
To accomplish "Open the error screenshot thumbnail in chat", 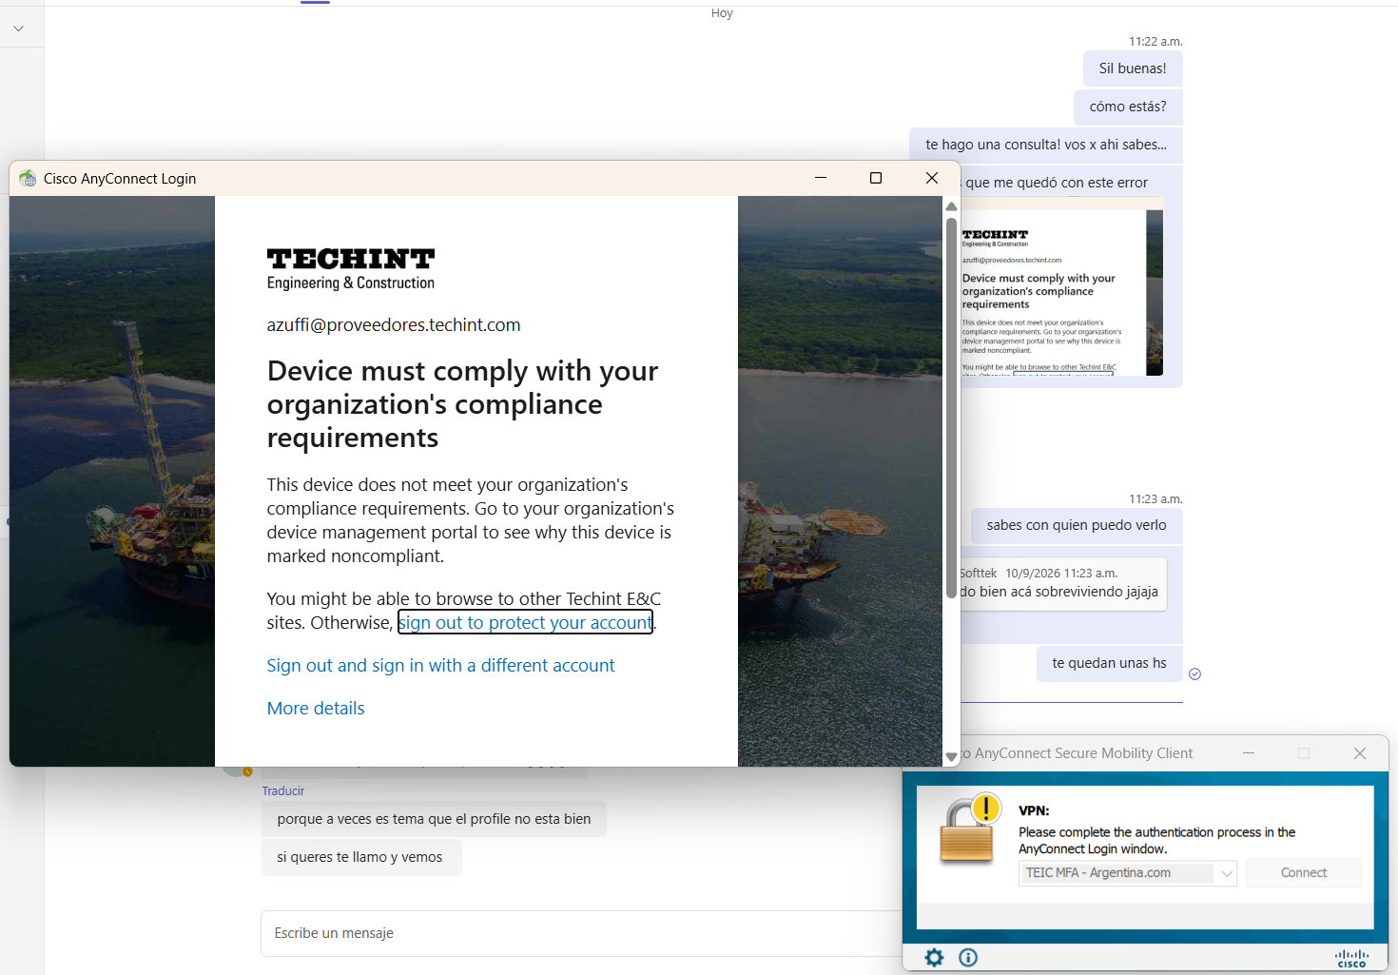I will (1062, 292).
